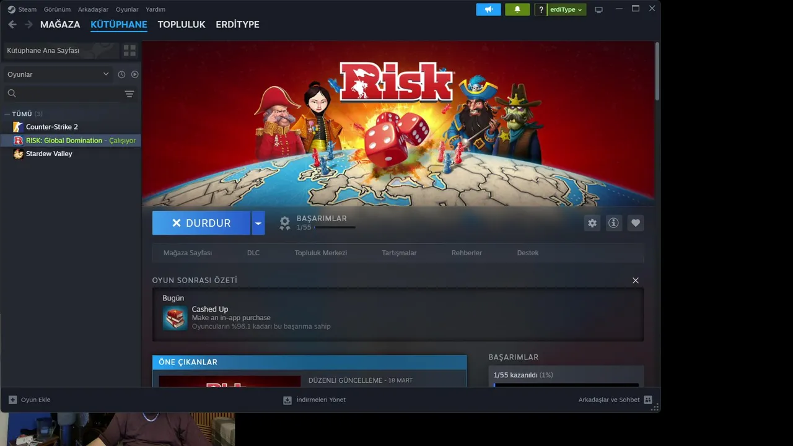Click the RISK game icon in list
This screenshot has height=446, width=793.
(18, 141)
